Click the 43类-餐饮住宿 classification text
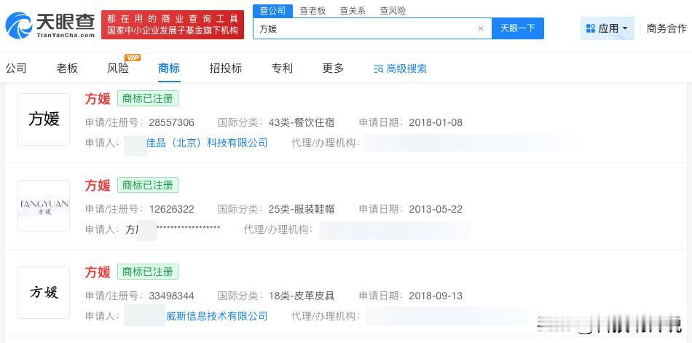692x343 pixels. [302, 123]
